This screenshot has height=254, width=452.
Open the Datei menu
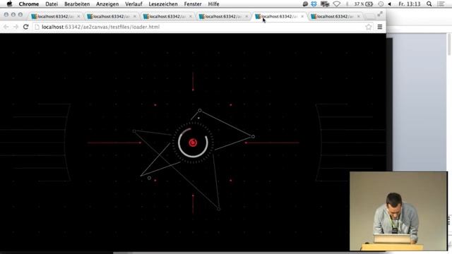tap(52, 4)
